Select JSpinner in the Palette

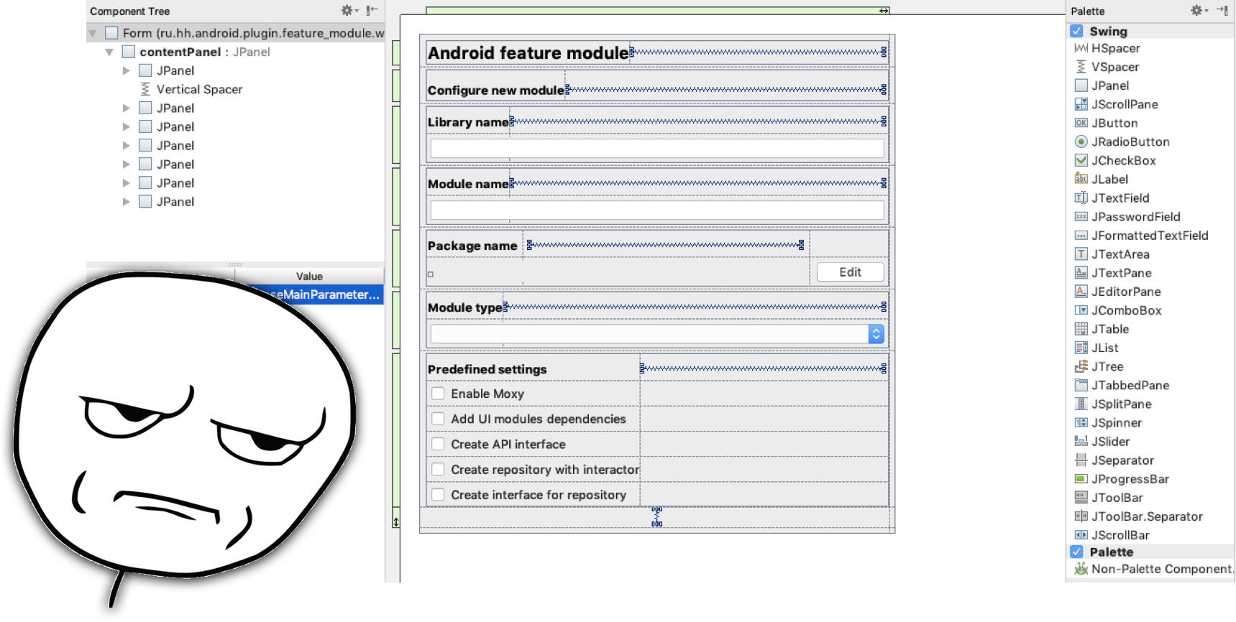pos(1108,422)
